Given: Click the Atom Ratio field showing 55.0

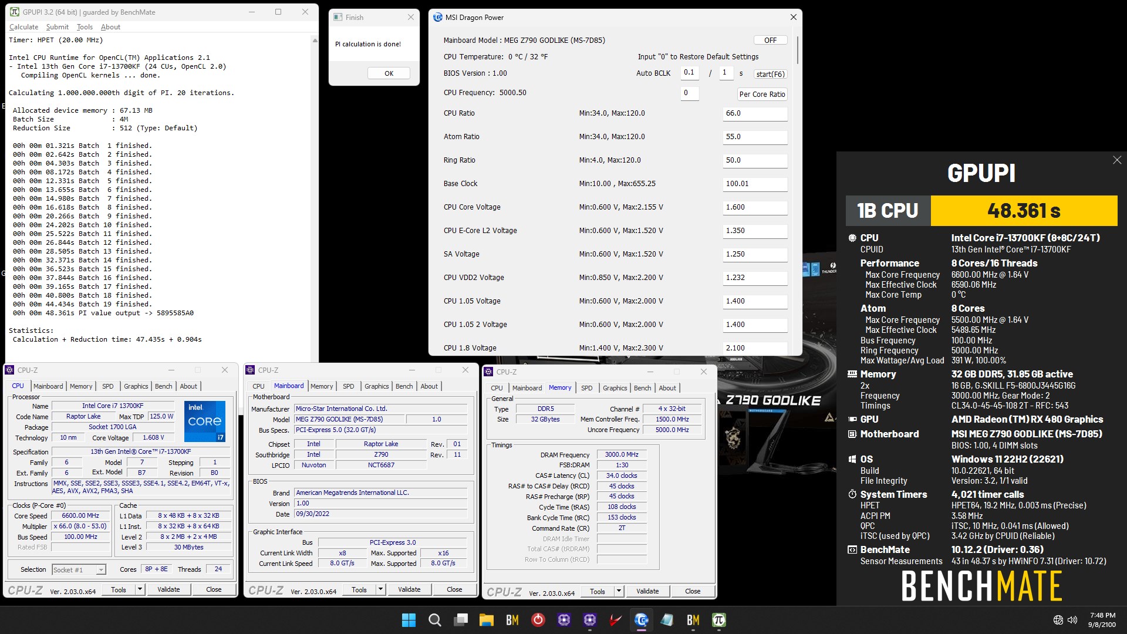Looking at the screenshot, I should [x=755, y=137].
